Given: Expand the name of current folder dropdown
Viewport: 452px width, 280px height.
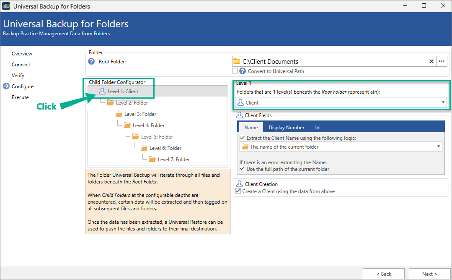Looking at the screenshot, I should (438, 147).
